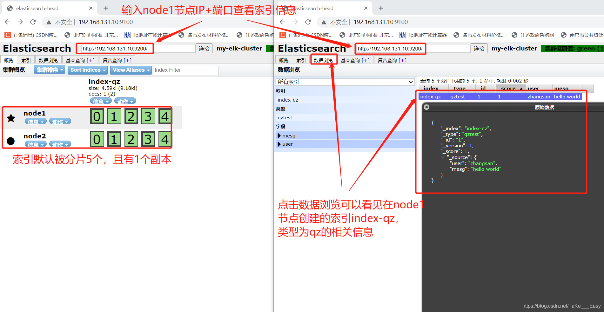Open 复合查询 tab in right window
The width and height of the screenshot is (604, 312).
(x=392, y=60)
